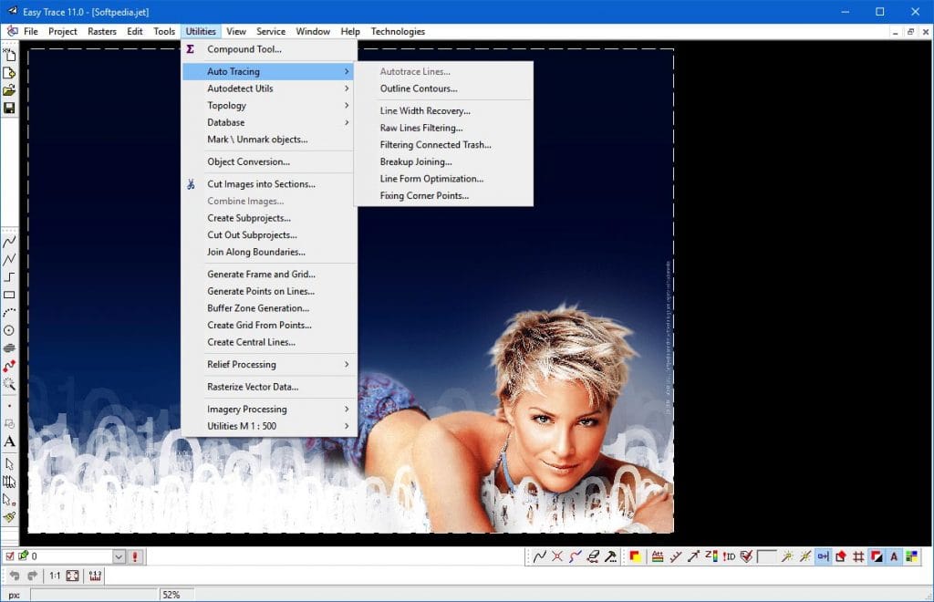Open the Rasters menu

pos(102,31)
